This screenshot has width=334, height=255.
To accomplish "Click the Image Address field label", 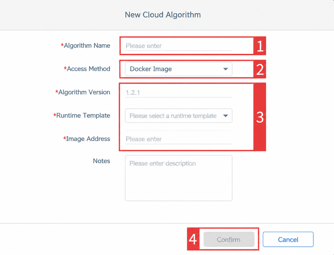I will (x=87, y=139).
